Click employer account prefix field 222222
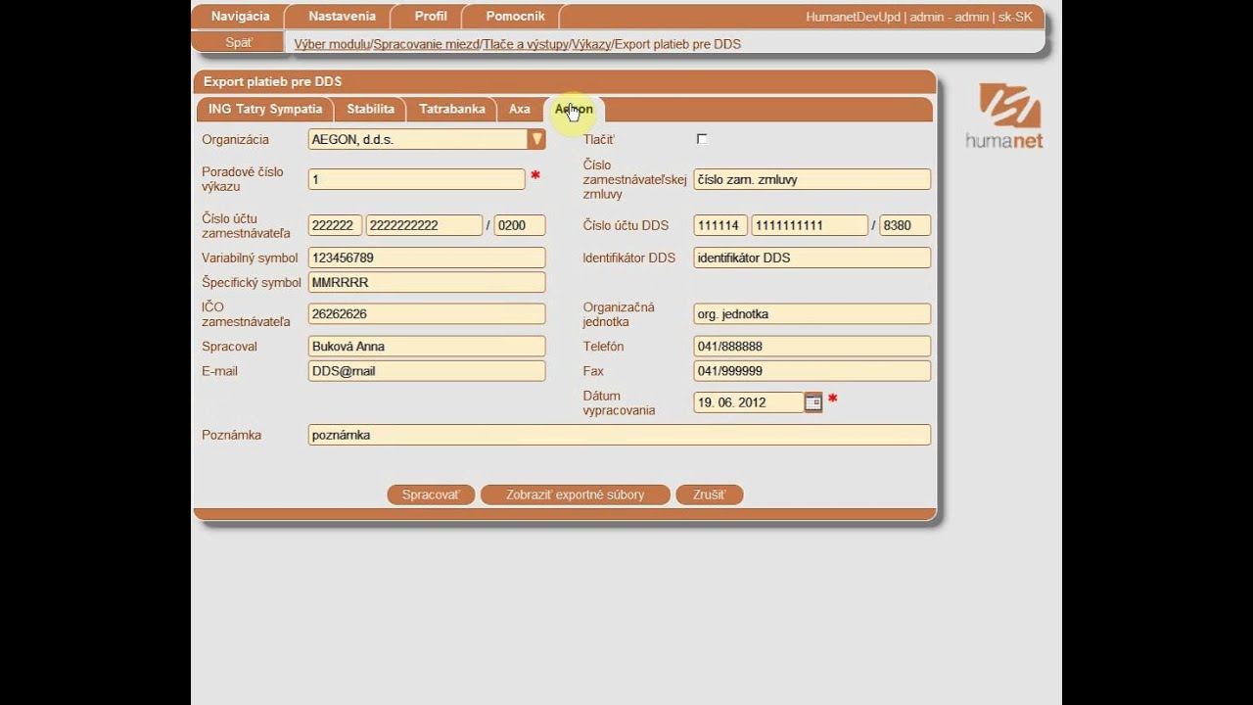The height and width of the screenshot is (705, 1253). 335,225
